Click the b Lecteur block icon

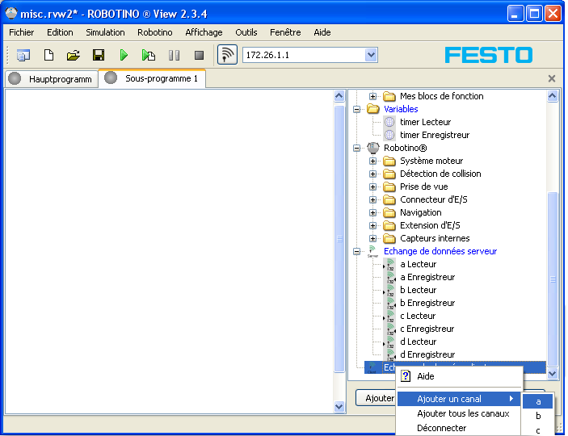[389, 290]
